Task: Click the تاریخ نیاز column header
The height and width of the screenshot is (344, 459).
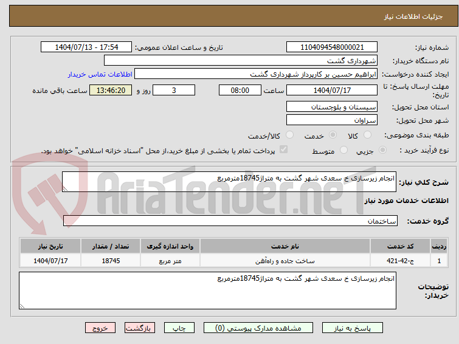Action: click(x=50, y=246)
